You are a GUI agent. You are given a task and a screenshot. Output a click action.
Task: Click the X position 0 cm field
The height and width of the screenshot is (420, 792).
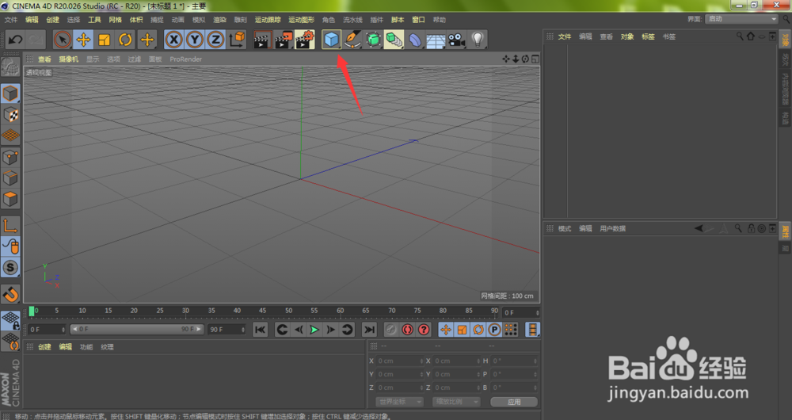point(401,361)
